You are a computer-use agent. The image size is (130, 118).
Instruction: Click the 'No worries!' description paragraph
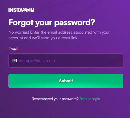point(59,35)
